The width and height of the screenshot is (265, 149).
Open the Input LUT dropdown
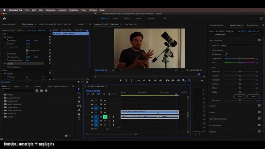238,45
